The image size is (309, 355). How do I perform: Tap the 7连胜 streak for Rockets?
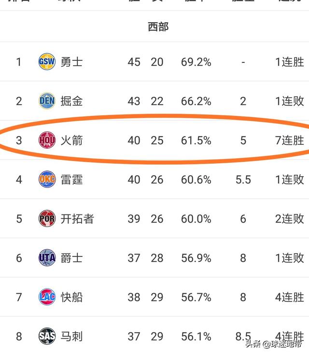[290, 141]
